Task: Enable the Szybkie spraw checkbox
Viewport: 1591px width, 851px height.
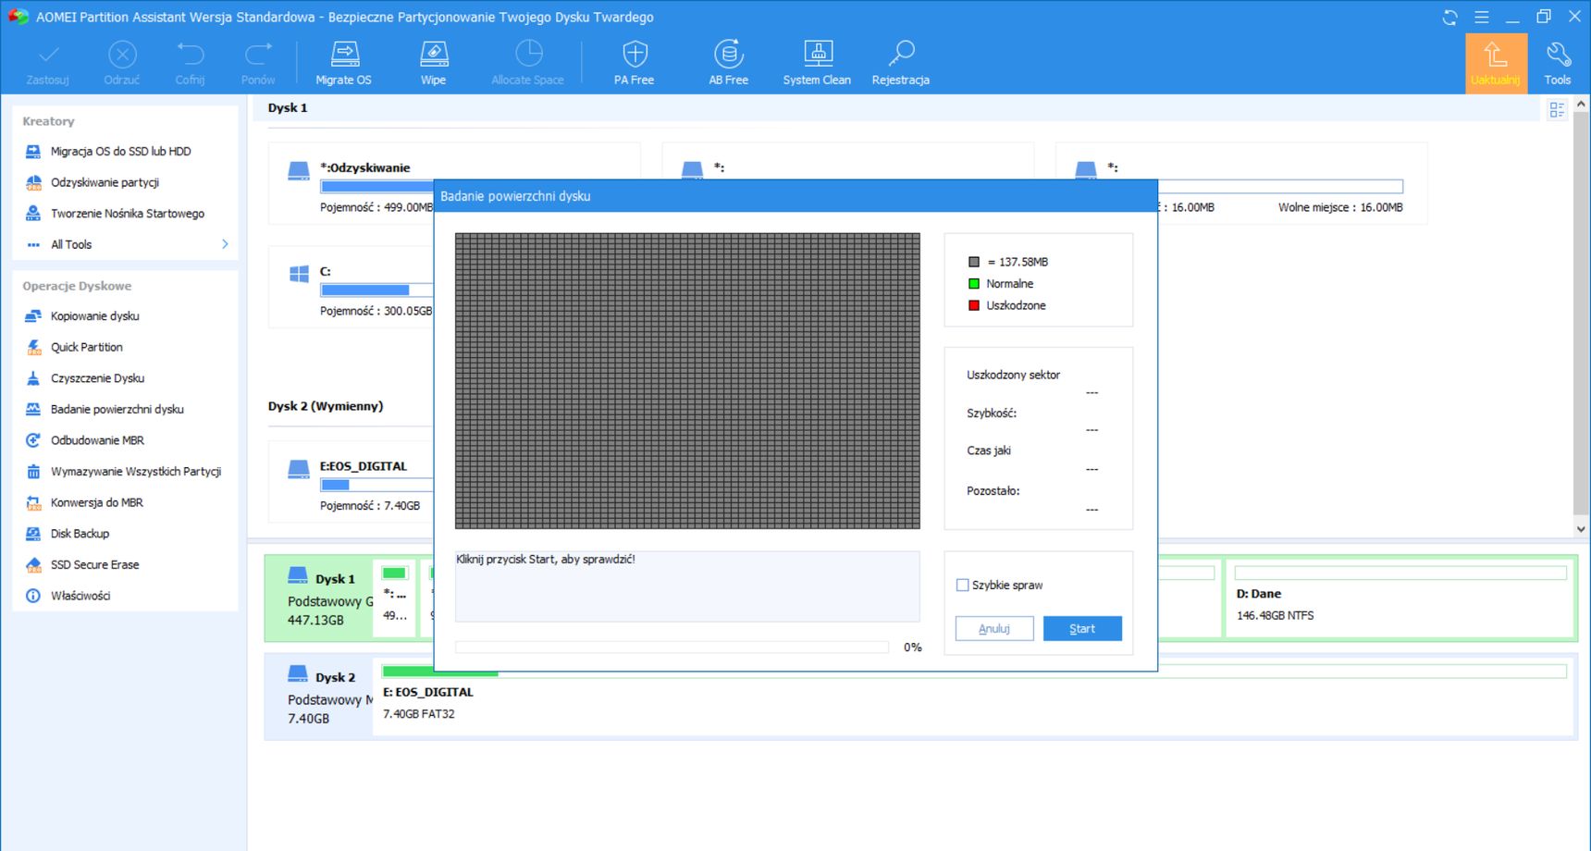Action: tap(962, 586)
